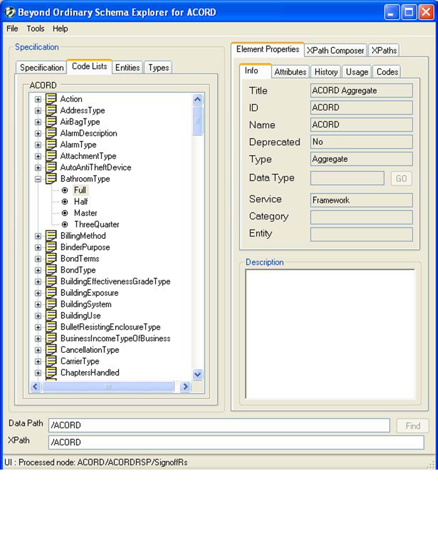
Task: Click the AutoAntiTheftDevice list icon
Action: point(51,167)
